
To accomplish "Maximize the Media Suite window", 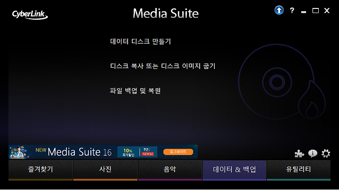I will (x=315, y=10).
